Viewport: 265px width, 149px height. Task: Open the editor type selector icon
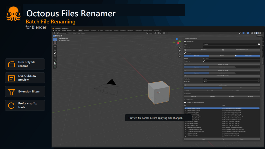click(55, 33)
